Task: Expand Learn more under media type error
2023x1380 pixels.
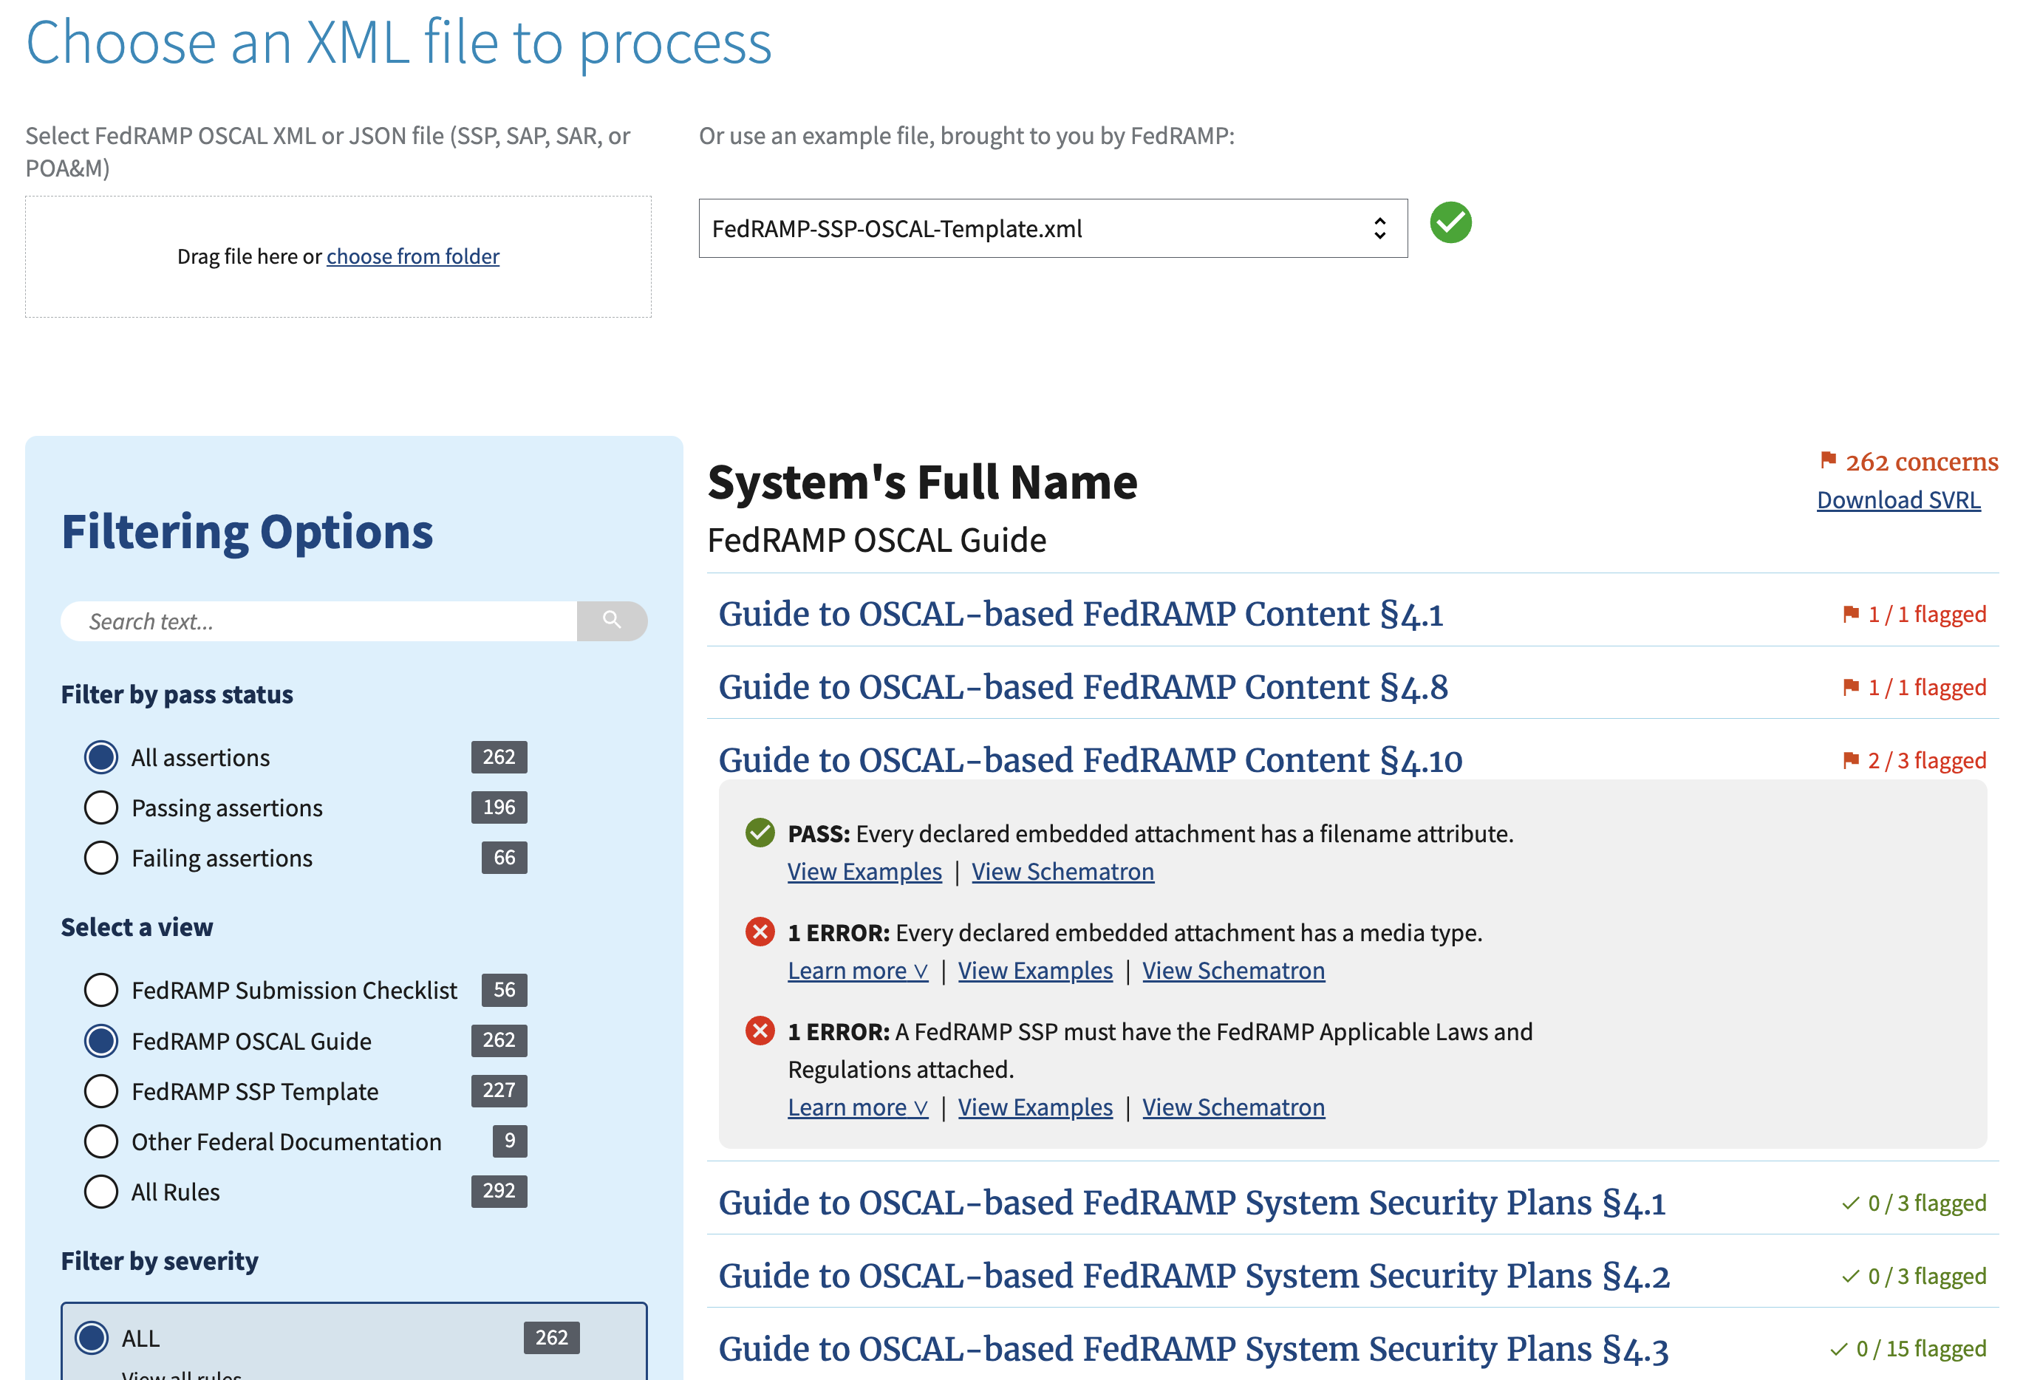Action: pyautogui.click(x=857, y=971)
